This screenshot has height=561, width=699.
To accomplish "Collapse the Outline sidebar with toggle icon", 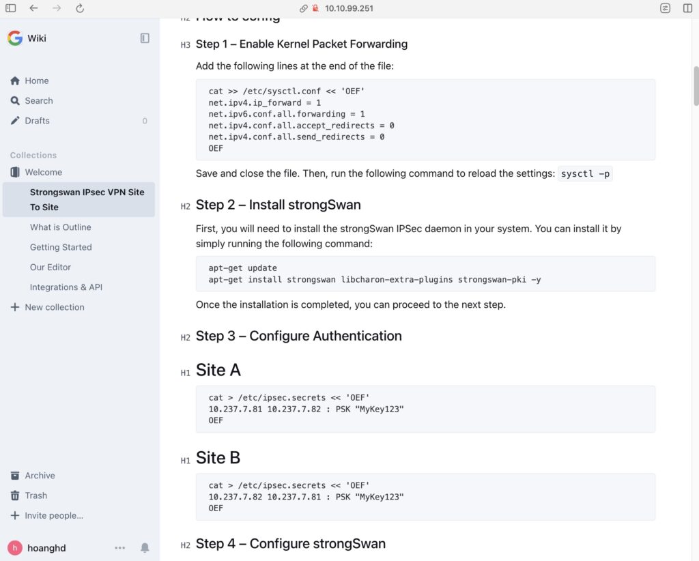I will click(x=145, y=38).
